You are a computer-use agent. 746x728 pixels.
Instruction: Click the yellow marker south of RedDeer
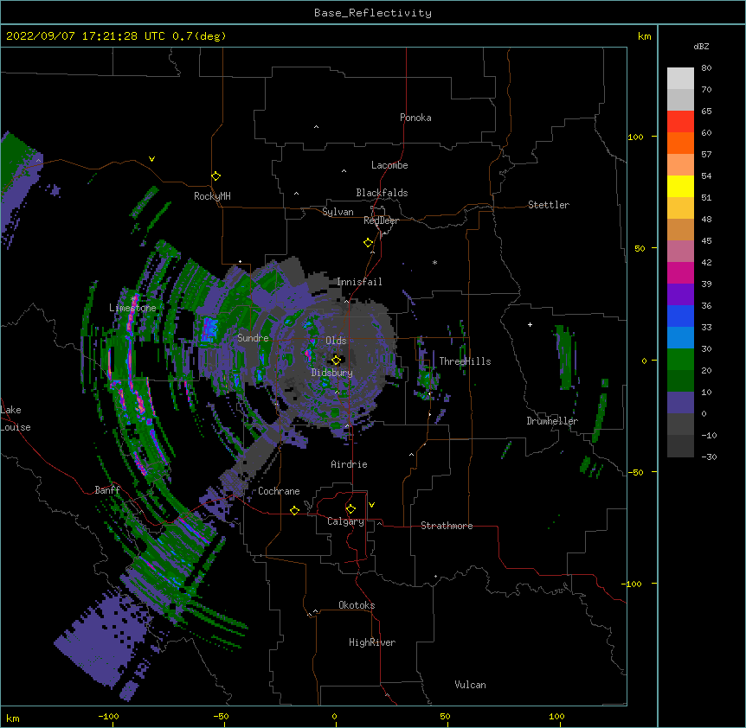[x=368, y=243]
